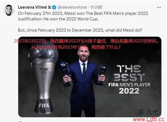Click the tweet's first line about February 27th
167x122 pixels.
tap(83, 13)
